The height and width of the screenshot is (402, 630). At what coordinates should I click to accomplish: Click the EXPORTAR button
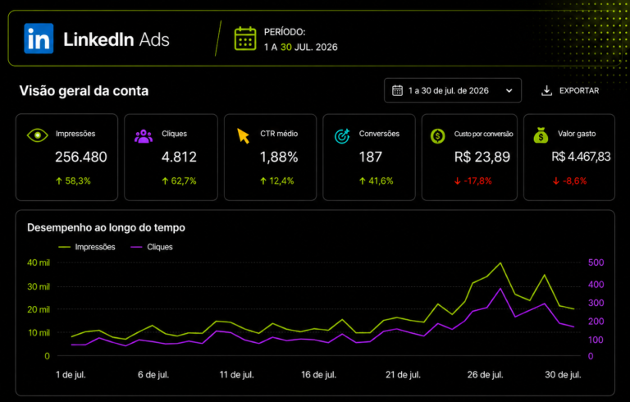[570, 90]
